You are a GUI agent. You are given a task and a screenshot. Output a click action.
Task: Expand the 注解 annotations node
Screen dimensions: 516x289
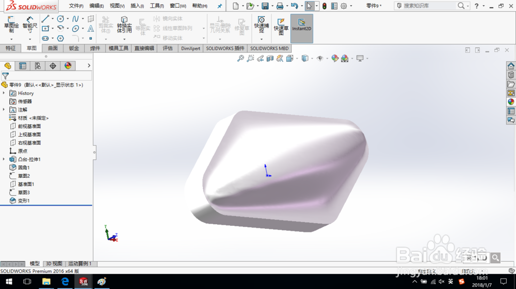[4, 110]
